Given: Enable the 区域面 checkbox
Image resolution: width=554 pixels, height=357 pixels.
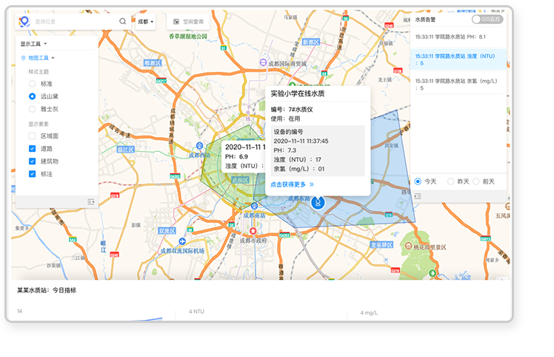Looking at the screenshot, I should point(32,136).
